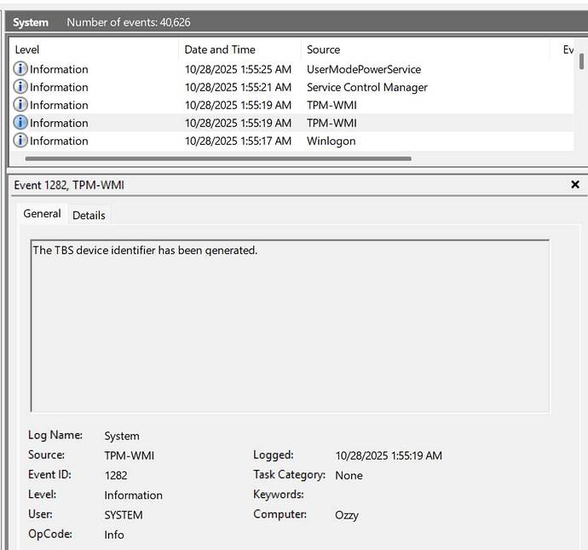Viewport: 588px width, 550px height.
Task: Select the UserModePowerService source cell
Action: point(364,69)
